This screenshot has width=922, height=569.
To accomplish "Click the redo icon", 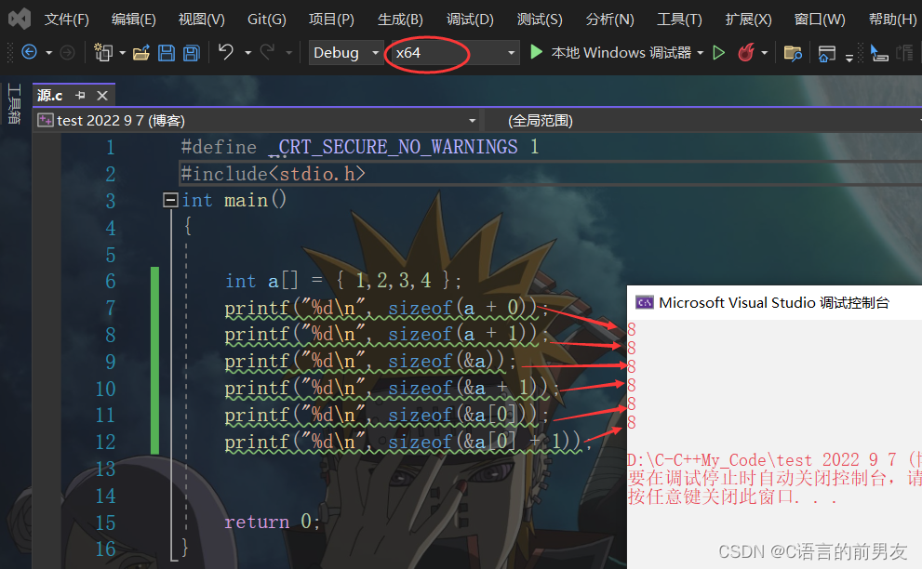I will (267, 52).
